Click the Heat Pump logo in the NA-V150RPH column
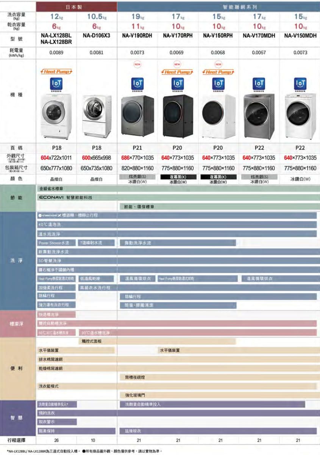The image size is (320, 455). click(218, 72)
